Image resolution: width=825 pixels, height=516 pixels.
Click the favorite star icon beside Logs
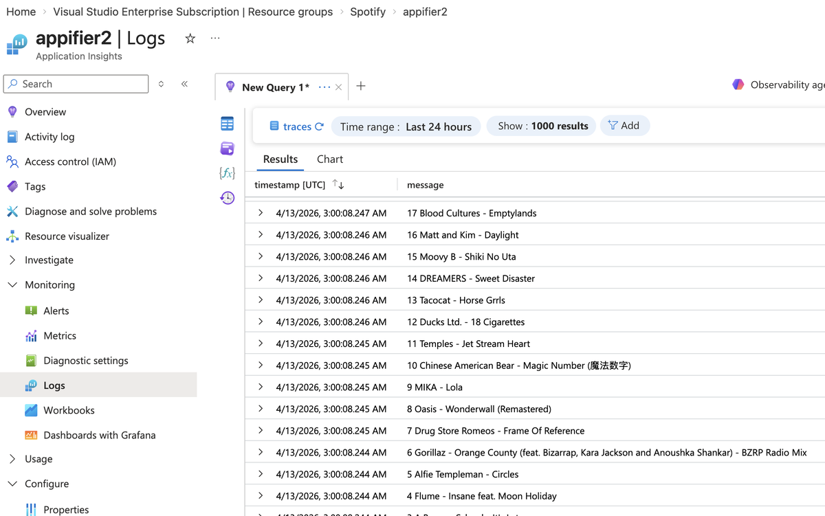[190, 38]
